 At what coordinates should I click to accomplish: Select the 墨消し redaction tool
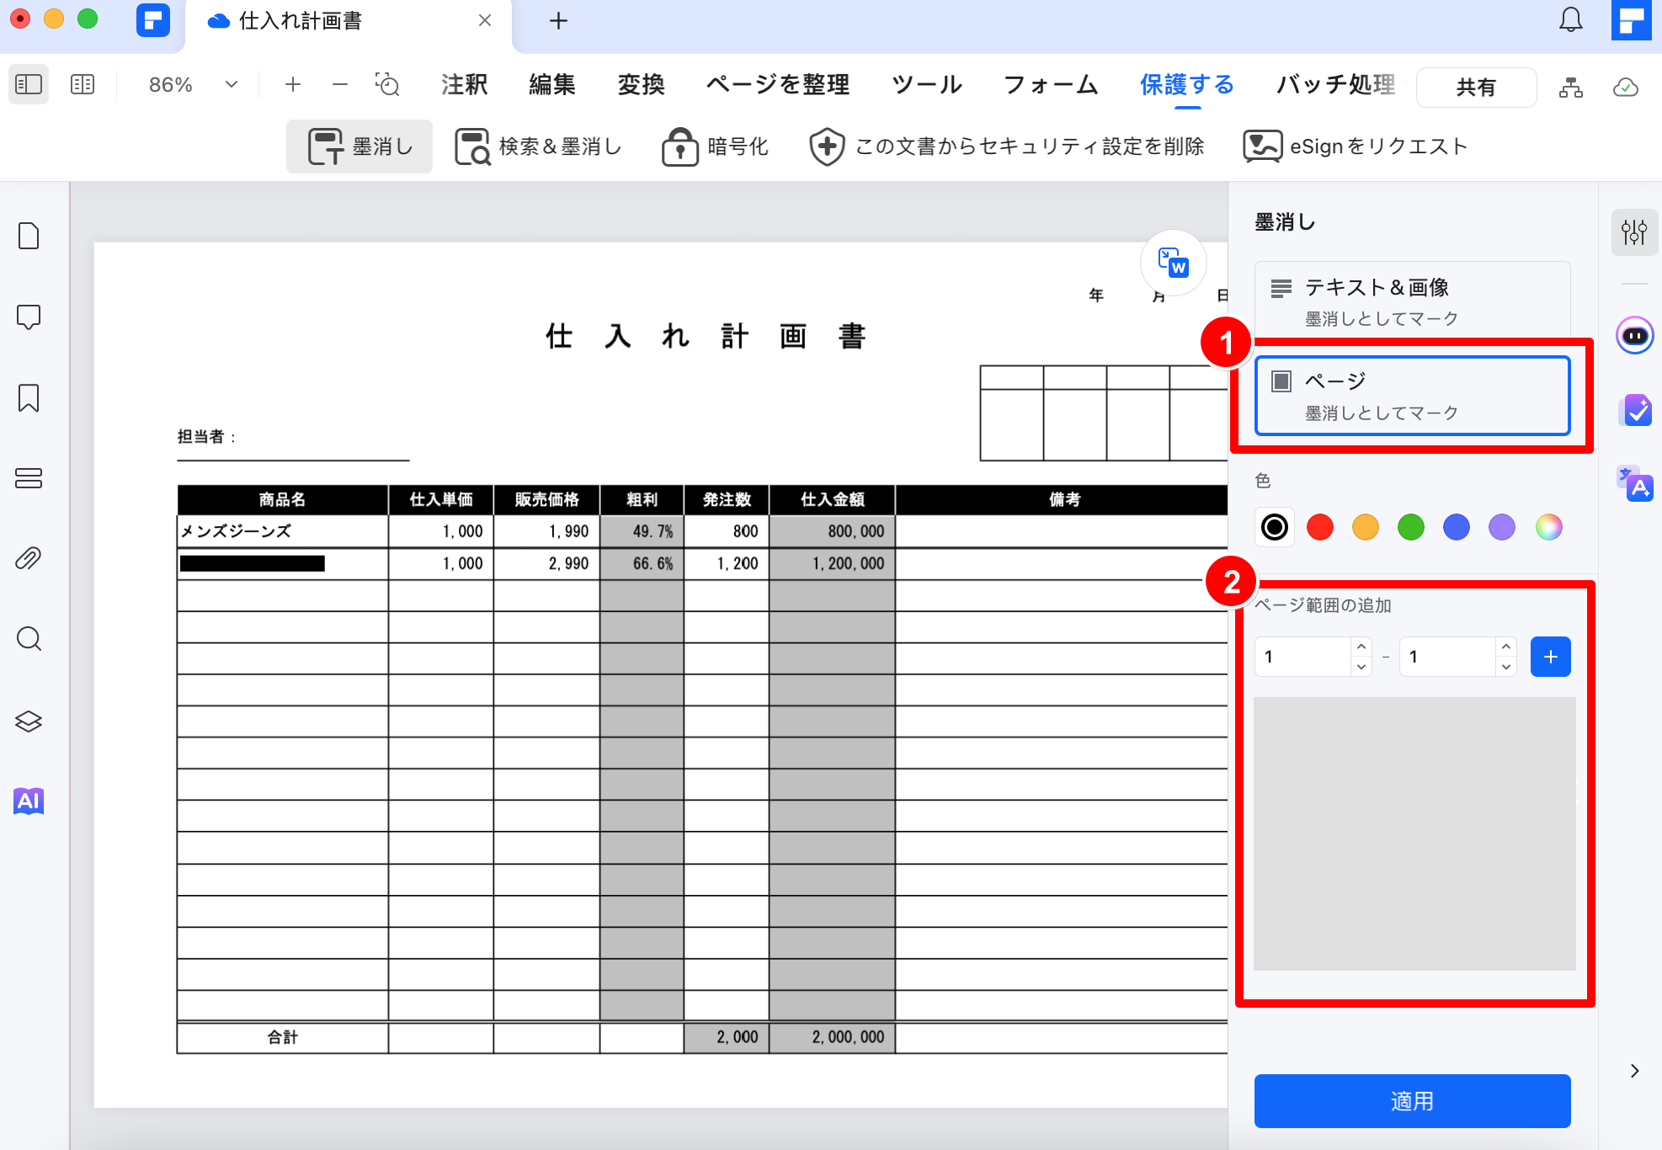point(360,146)
